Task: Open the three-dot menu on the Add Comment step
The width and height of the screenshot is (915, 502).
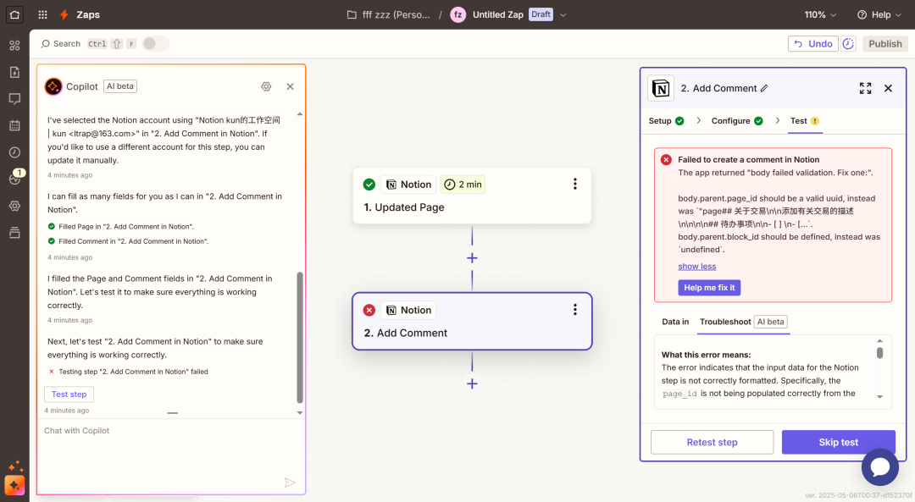Action: click(x=574, y=310)
